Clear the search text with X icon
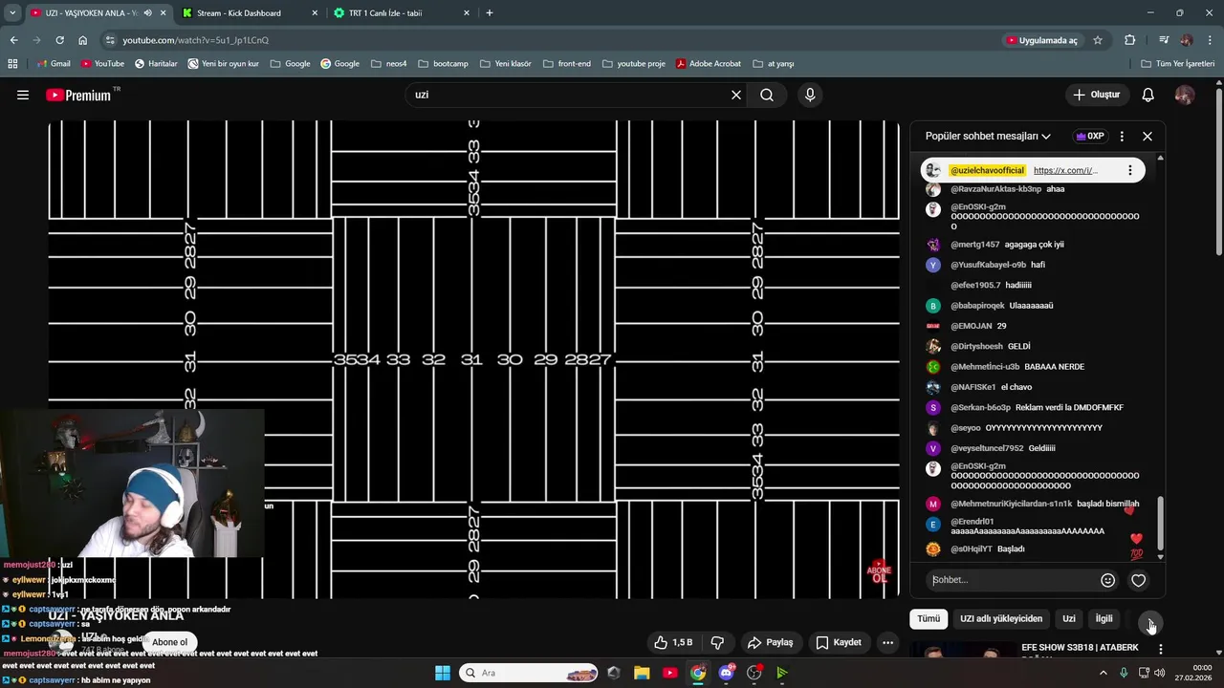Screen dimensions: 1224x688 736,95
